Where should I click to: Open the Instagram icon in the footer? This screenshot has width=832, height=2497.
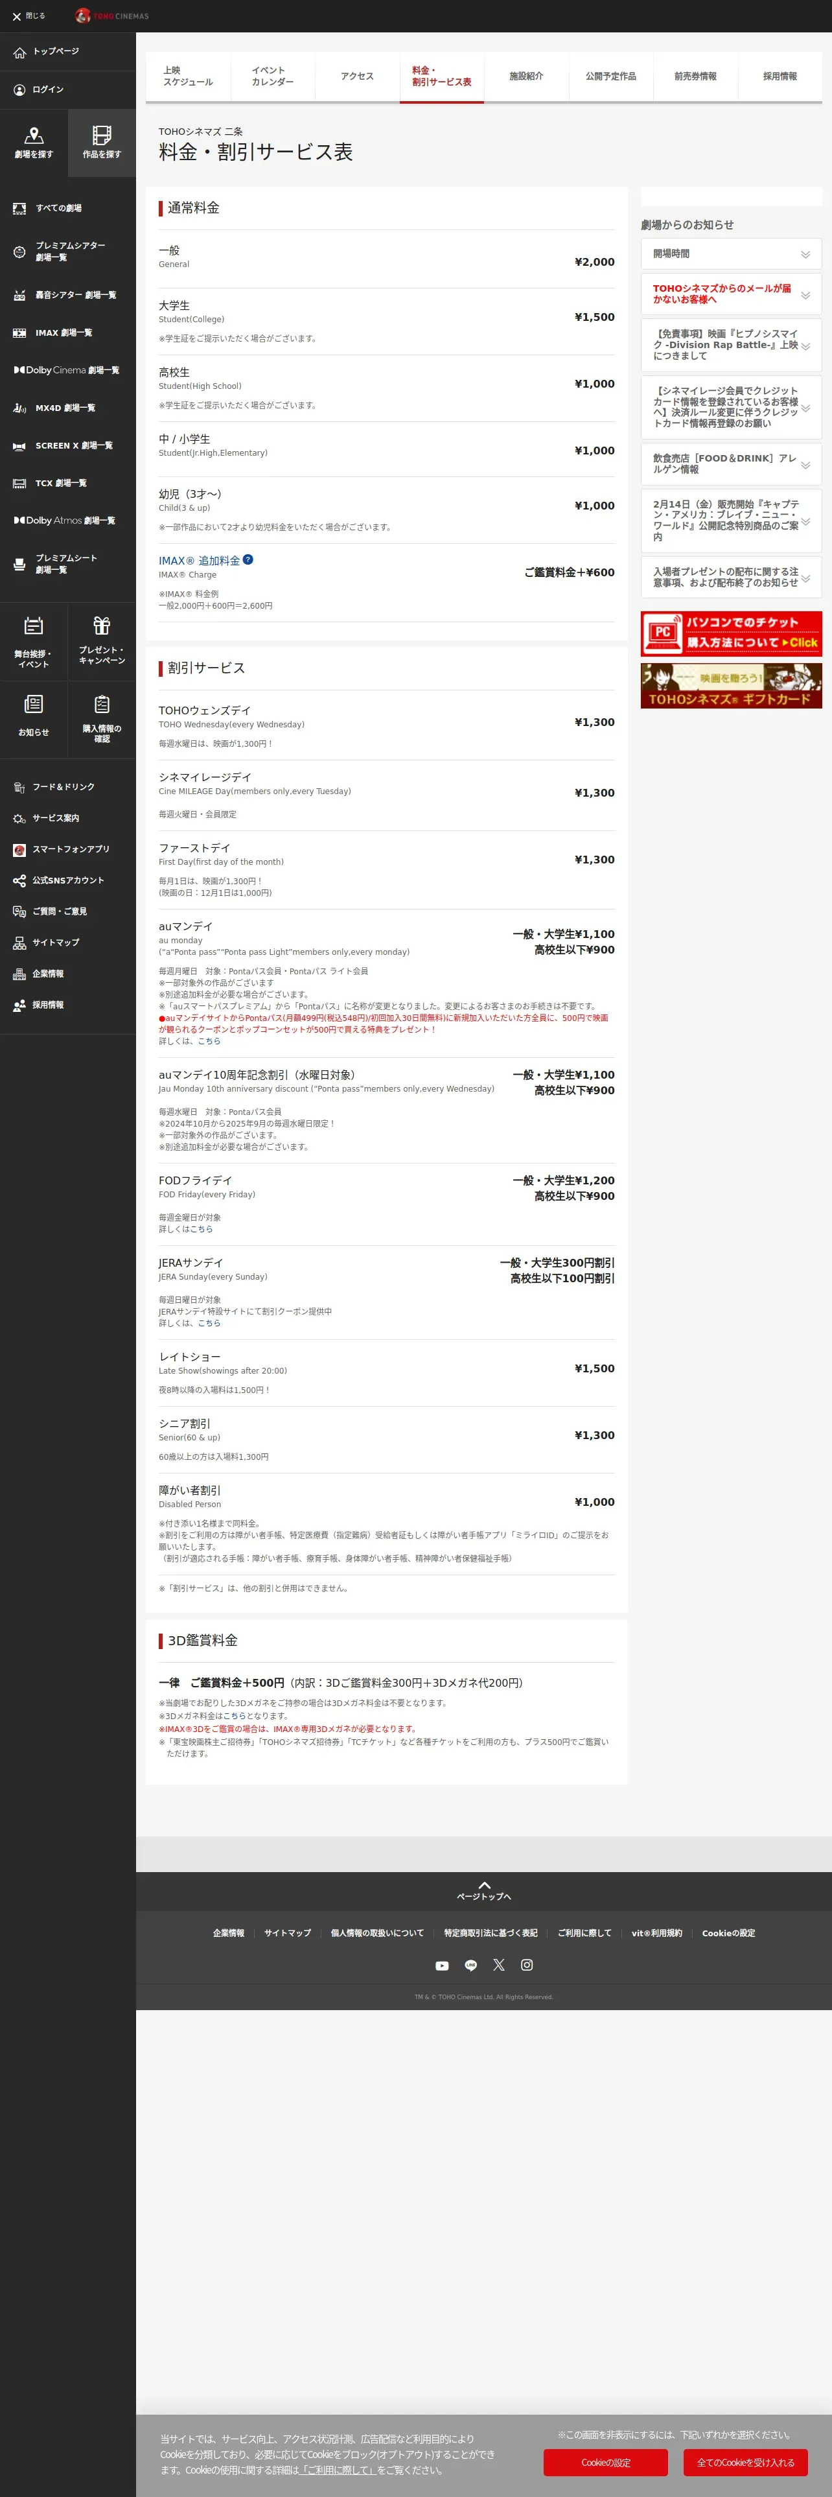pos(527,1965)
